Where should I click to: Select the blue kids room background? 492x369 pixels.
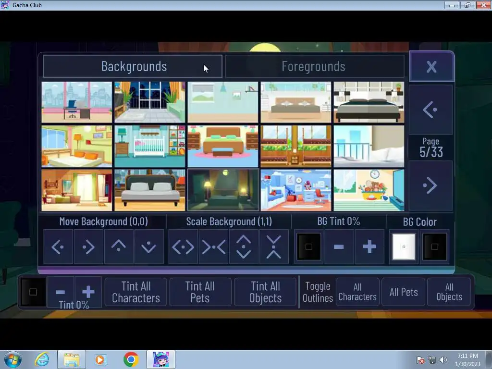296,190
